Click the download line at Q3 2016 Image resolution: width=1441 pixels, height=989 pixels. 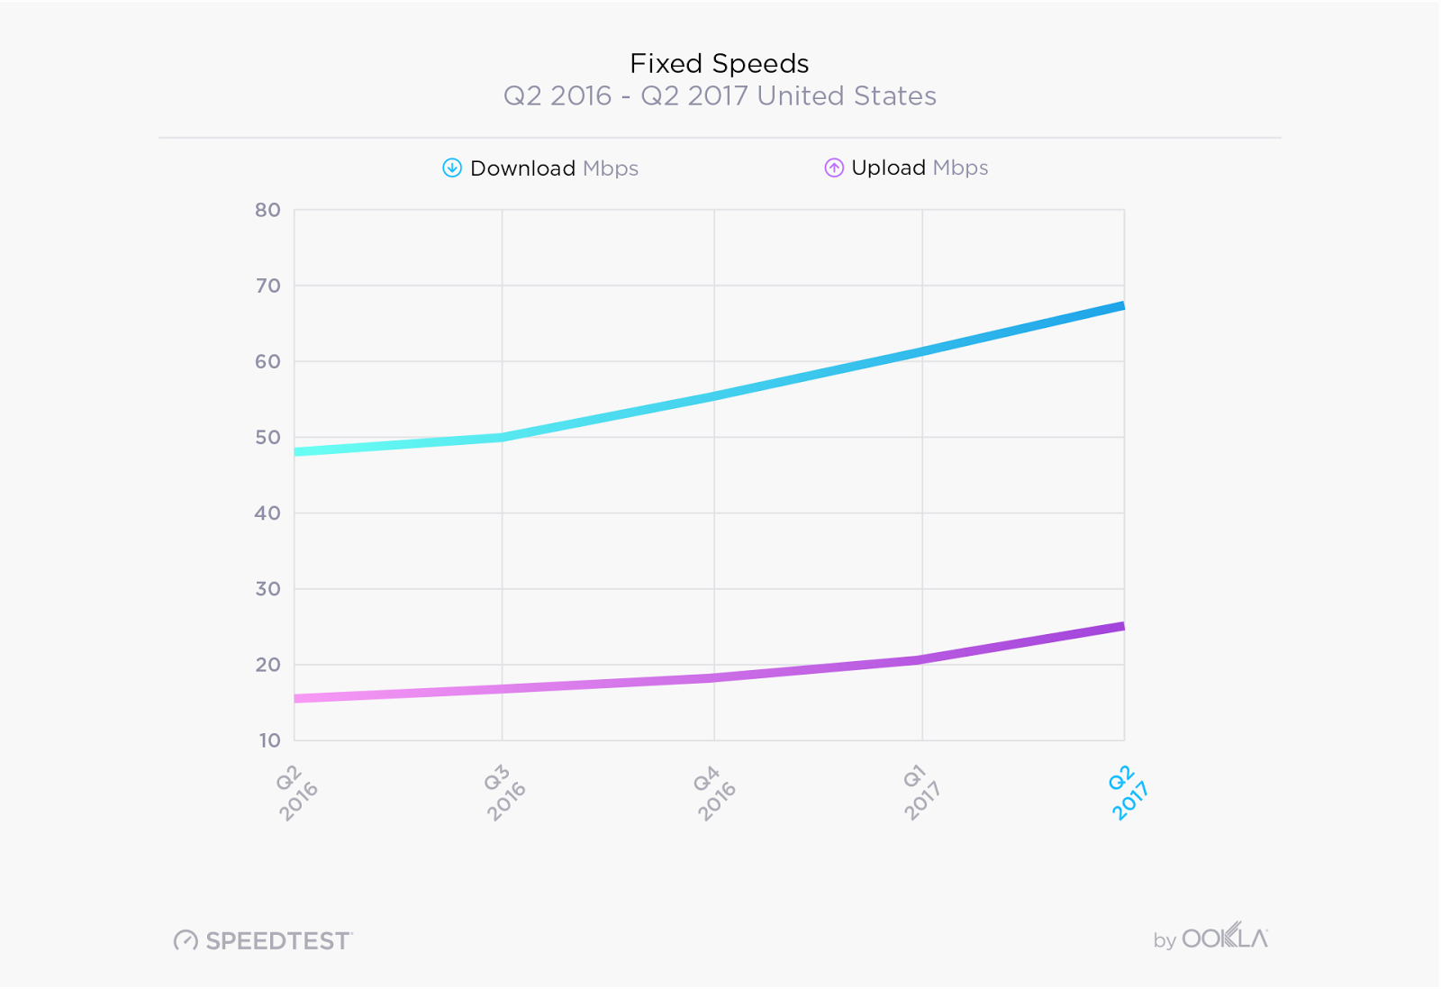pyautogui.click(x=502, y=438)
